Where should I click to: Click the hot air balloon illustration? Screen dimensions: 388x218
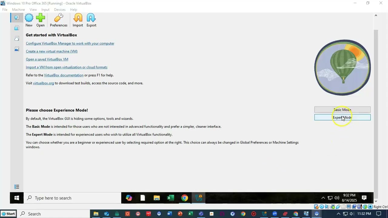(343, 68)
